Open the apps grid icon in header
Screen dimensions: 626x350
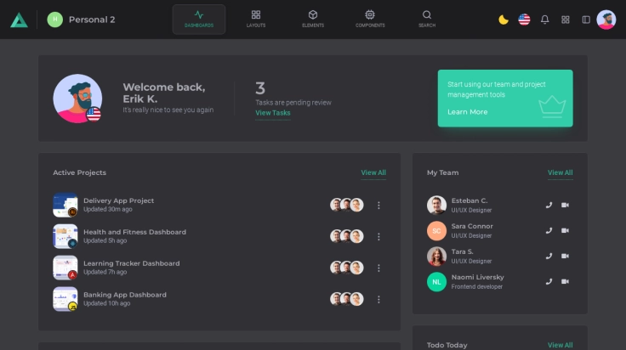point(566,20)
